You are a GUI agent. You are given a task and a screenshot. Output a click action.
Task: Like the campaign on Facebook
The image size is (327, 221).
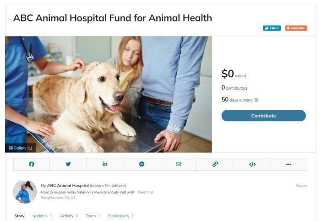pos(272,28)
